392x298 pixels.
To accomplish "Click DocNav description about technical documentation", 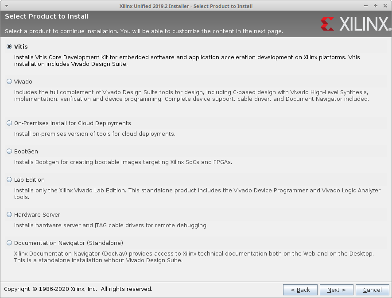I will [x=194, y=257].
